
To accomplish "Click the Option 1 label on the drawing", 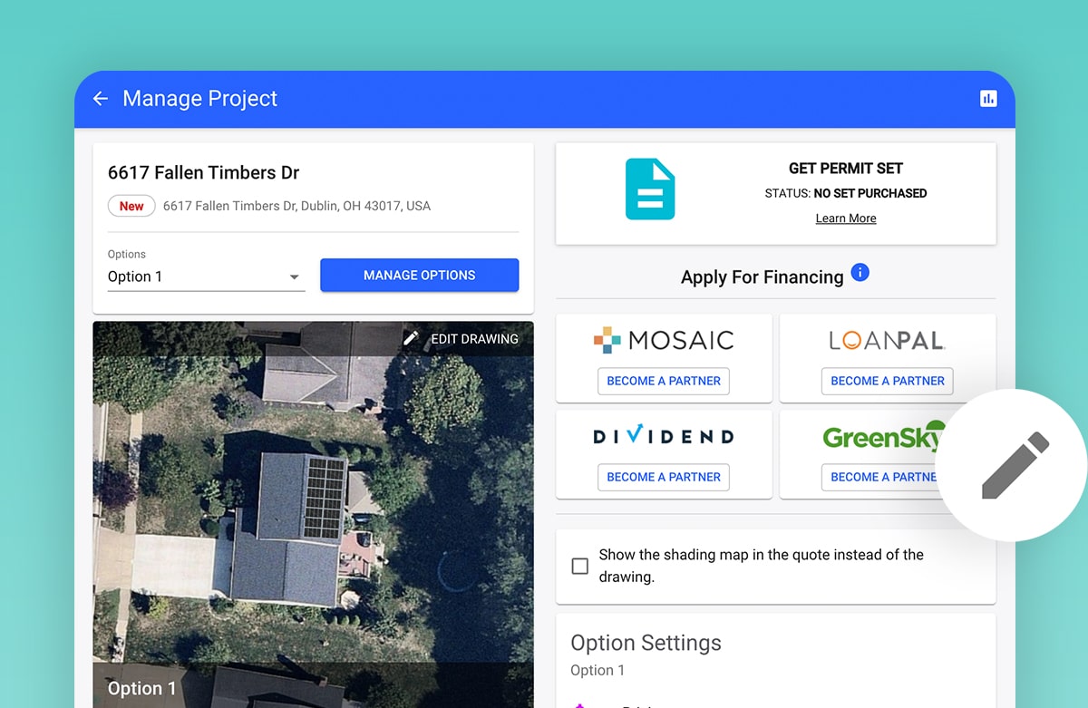I will pyautogui.click(x=141, y=688).
